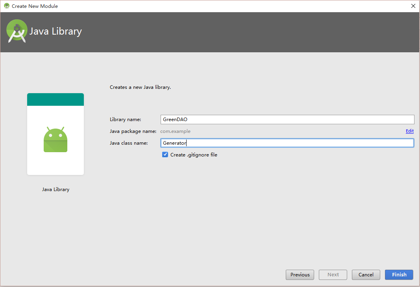This screenshot has height=287, width=420.
Task: Click the 'Java Library' caption below the card
Action: click(x=56, y=189)
